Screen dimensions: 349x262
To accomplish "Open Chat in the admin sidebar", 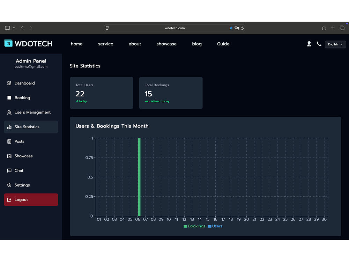I will pyautogui.click(x=31, y=171).
